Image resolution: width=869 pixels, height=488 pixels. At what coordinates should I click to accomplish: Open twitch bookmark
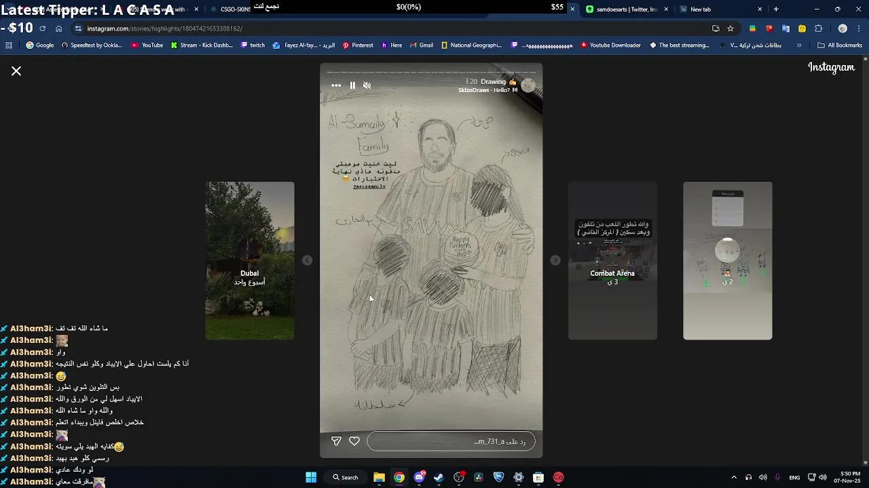click(253, 45)
